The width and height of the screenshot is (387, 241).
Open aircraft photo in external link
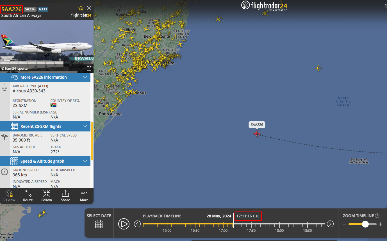click(89, 69)
